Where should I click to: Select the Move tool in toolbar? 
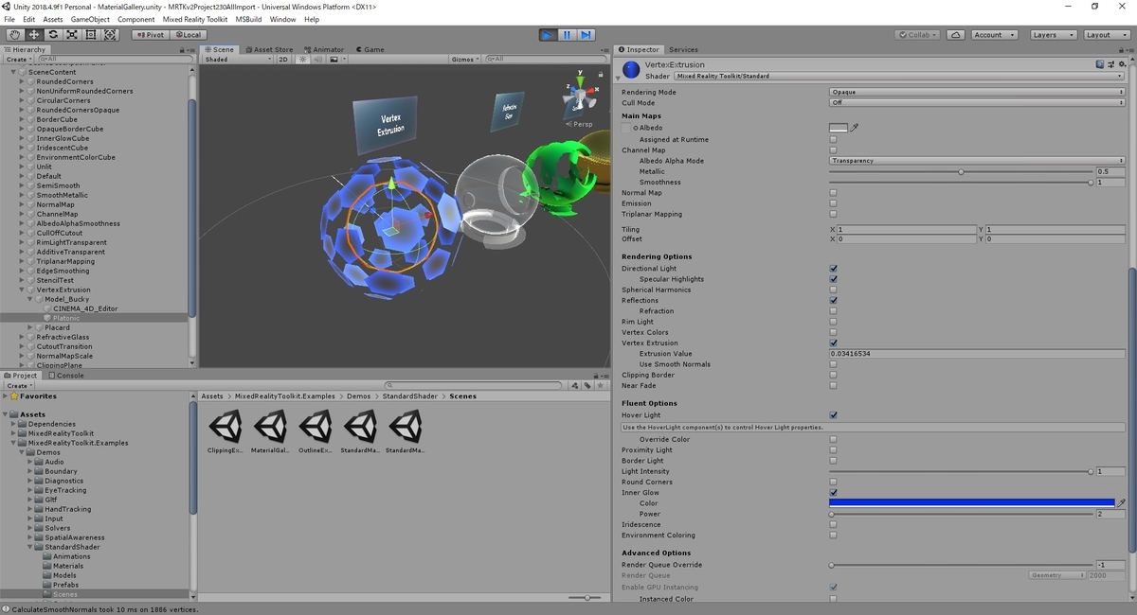[x=34, y=35]
